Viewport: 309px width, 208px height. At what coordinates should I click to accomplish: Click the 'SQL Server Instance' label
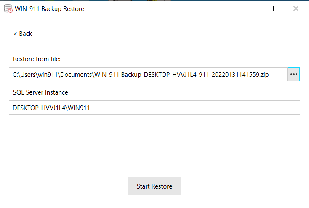pyautogui.click(x=40, y=92)
